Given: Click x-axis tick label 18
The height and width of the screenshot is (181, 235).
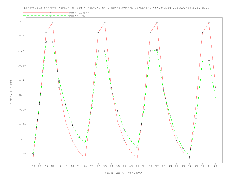Looking at the screenshot, I should point(72,166).
